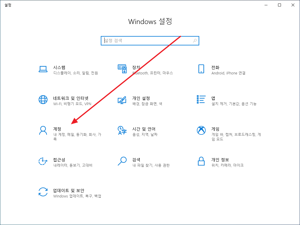Click text 디스플레이, 소리, 알림, 전원
The height and width of the screenshot is (225, 300).
pyautogui.click(x=76, y=73)
